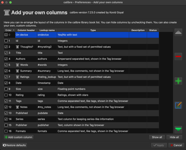186x150 pixels.
Task: Select the 'ondevice' lookup name cell
Action: pyautogui.click(x=47, y=35)
